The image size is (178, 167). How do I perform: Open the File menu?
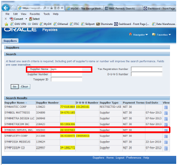coord(8,14)
